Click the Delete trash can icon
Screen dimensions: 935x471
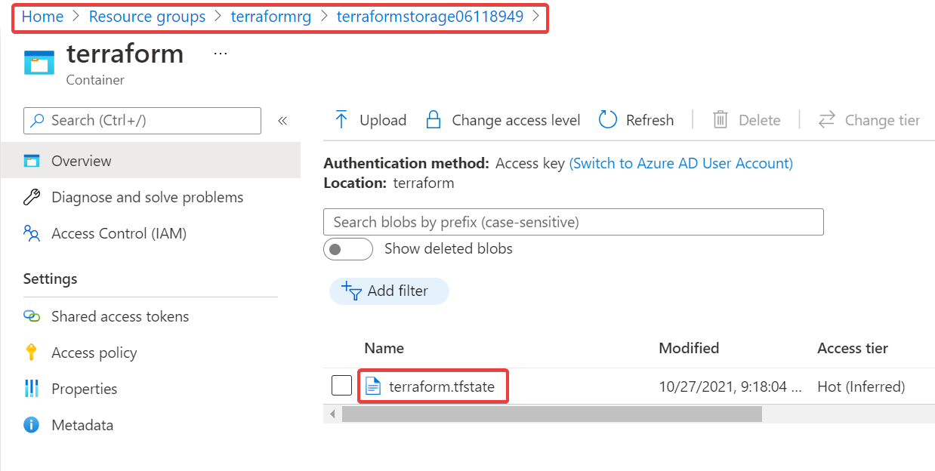(x=721, y=120)
